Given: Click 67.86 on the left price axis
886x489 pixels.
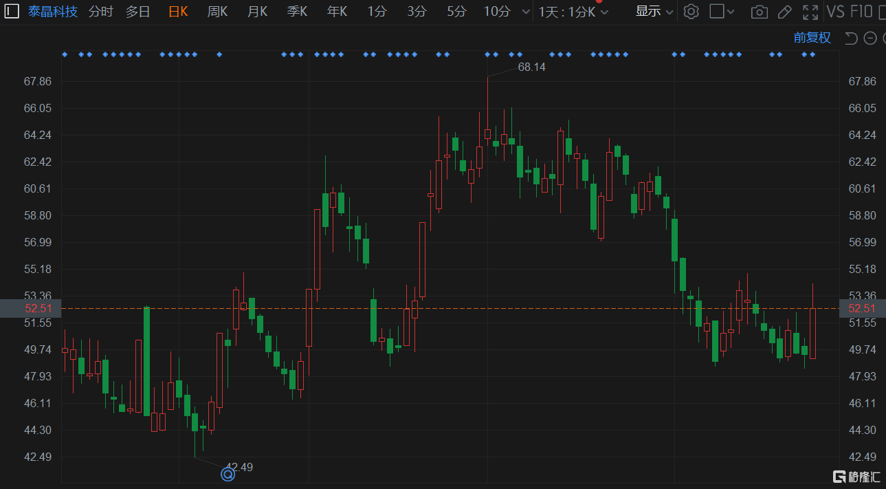Looking at the screenshot, I should pos(37,81).
